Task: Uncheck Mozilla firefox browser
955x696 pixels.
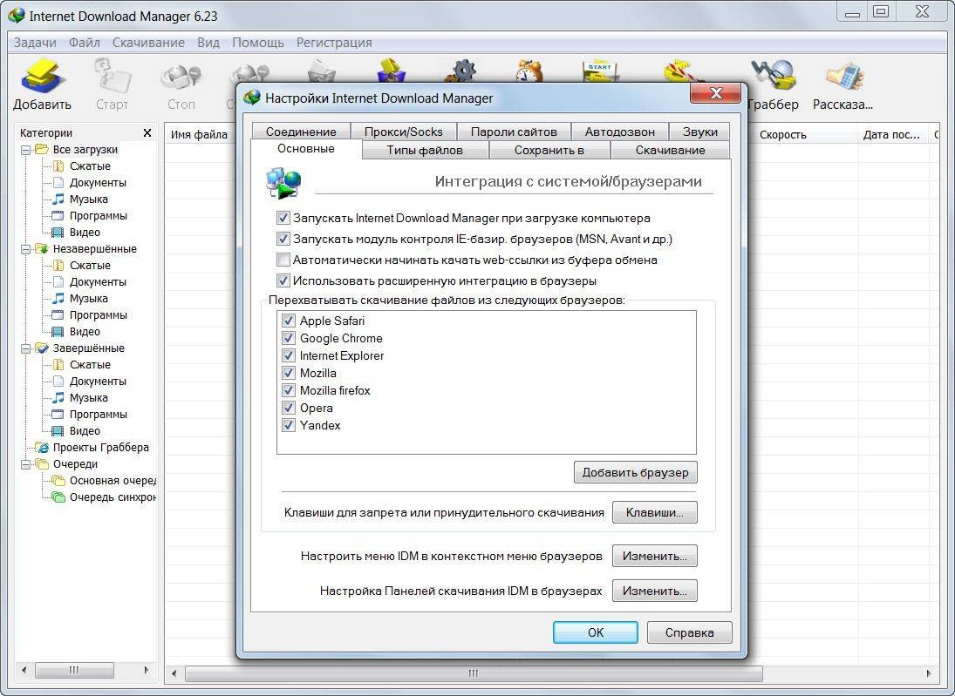Action: 288,390
